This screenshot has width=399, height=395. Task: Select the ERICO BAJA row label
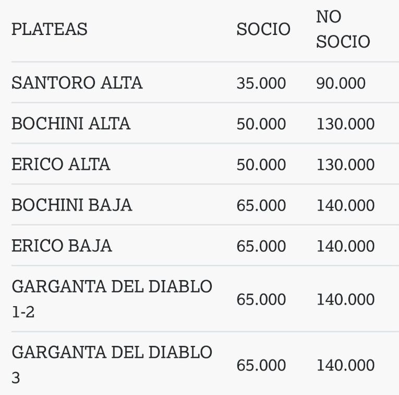tap(62, 246)
